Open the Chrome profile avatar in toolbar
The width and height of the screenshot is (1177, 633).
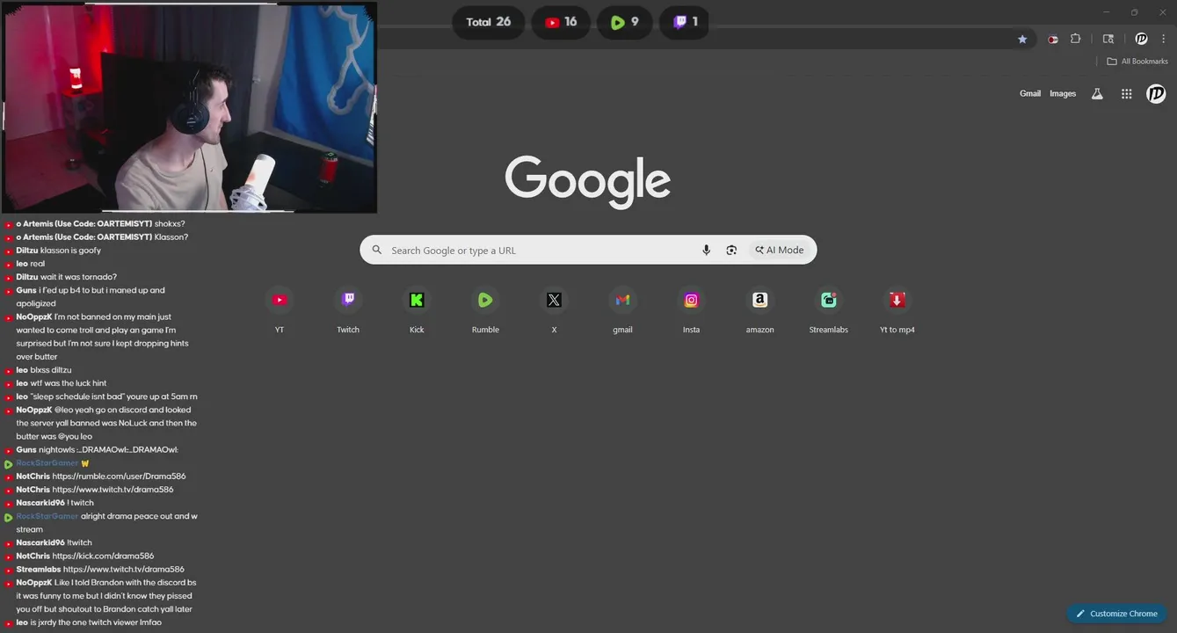pyautogui.click(x=1141, y=39)
